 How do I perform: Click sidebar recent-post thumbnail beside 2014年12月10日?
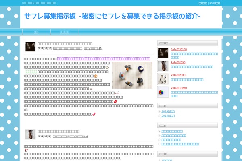tap(163, 53)
